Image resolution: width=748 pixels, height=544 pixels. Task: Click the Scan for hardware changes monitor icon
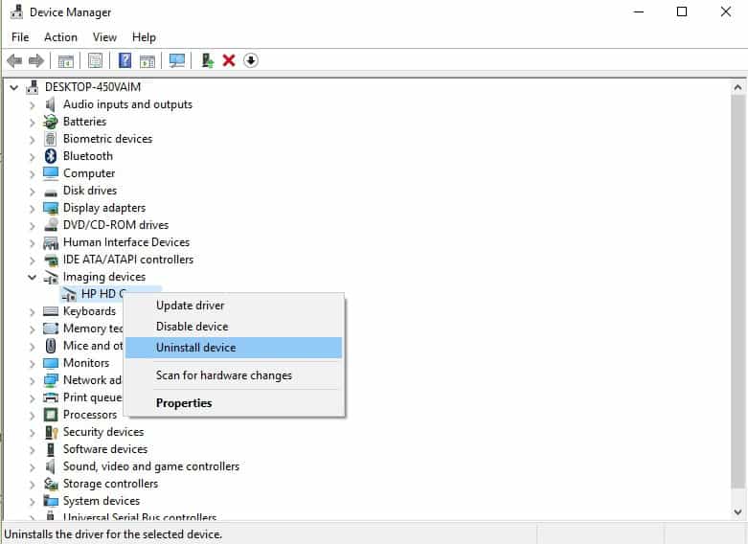[177, 60]
